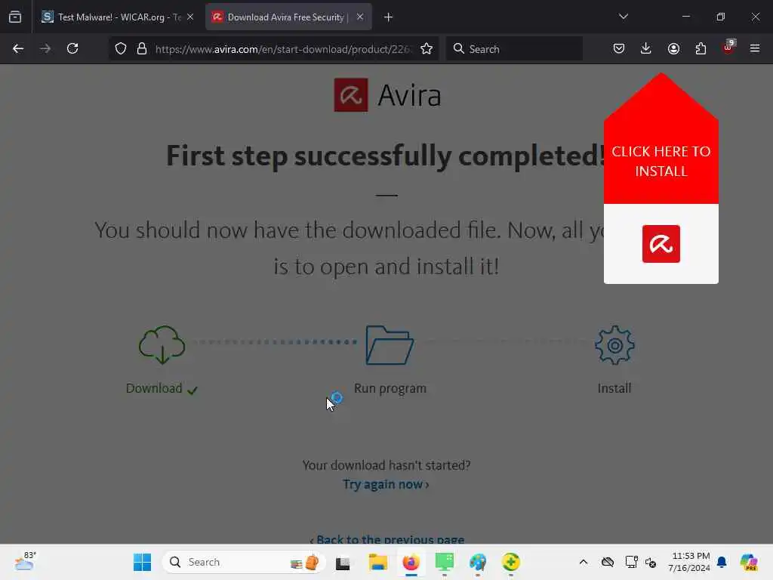Open the Downloads panel
This screenshot has height=580, width=773.
coord(646,48)
